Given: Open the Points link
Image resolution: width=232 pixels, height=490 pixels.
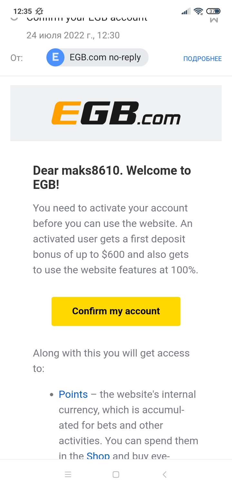Looking at the screenshot, I should coord(73,394).
